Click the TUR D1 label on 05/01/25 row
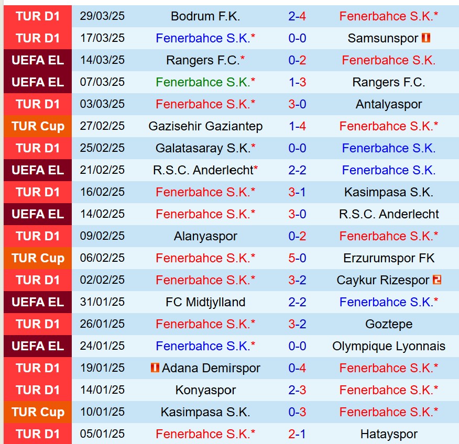Image resolution: width=459 pixels, height=444 pixels. 38,434
